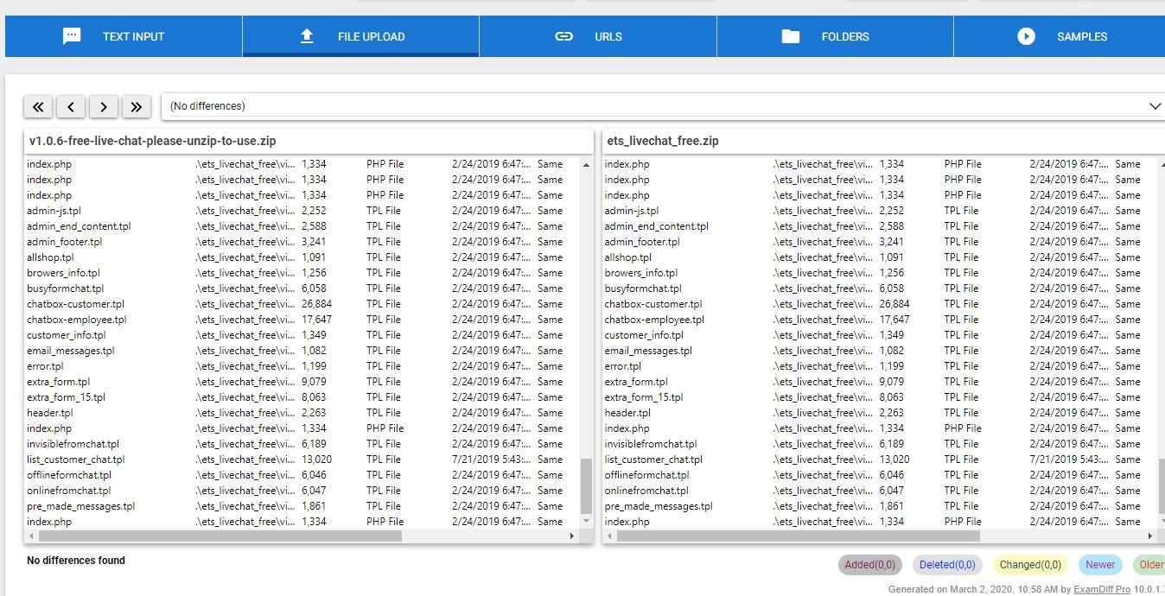This screenshot has width=1165, height=596.
Task: Select pre_made_messages.tpl in the right pane
Action: click(x=659, y=506)
